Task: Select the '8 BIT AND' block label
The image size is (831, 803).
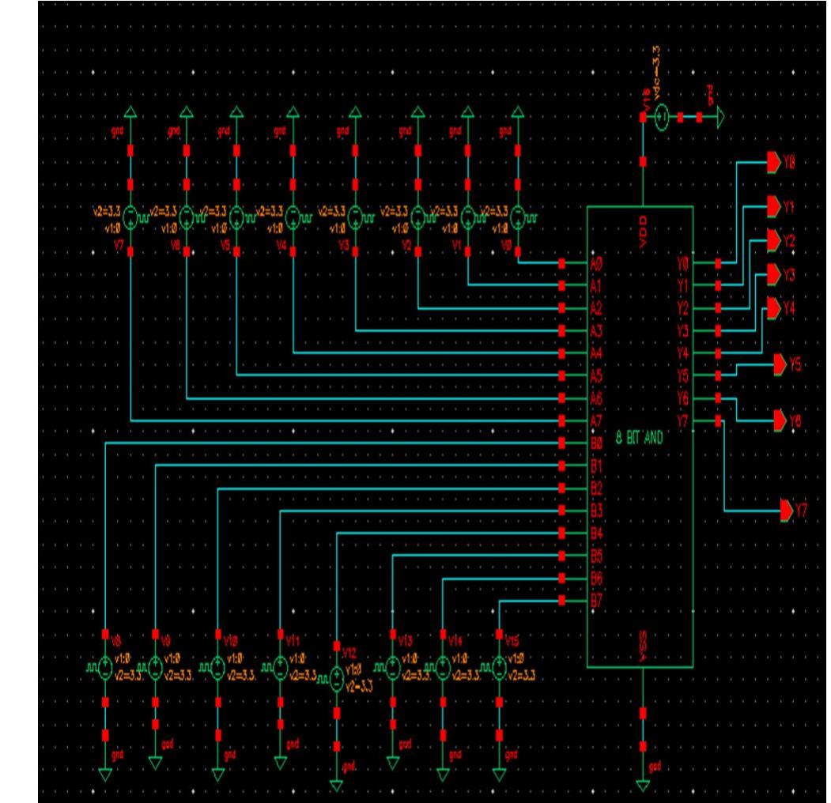Action: tap(639, 438)
